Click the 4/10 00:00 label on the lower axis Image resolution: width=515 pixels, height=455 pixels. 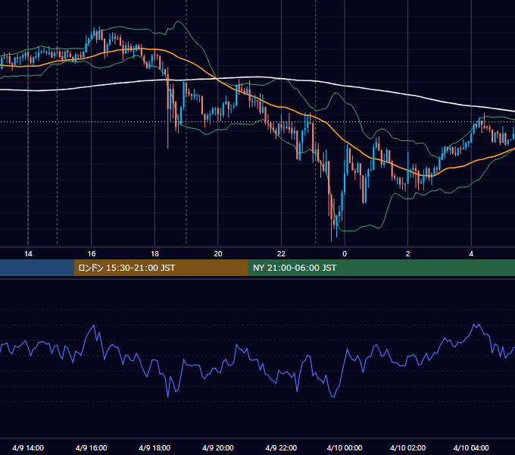(x=345, y=447)
